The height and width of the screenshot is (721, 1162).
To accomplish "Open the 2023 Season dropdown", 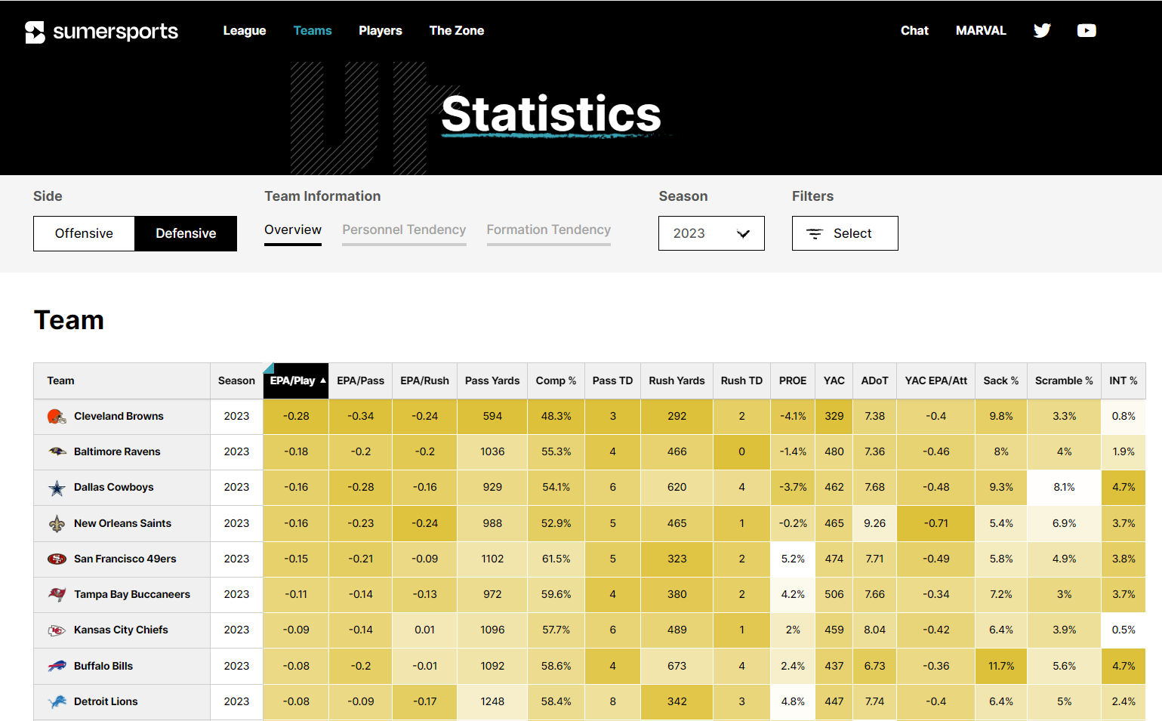I will click(711, 233).
